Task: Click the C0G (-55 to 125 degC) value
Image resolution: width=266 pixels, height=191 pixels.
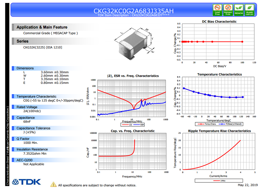Action: (x=53, y=100)
